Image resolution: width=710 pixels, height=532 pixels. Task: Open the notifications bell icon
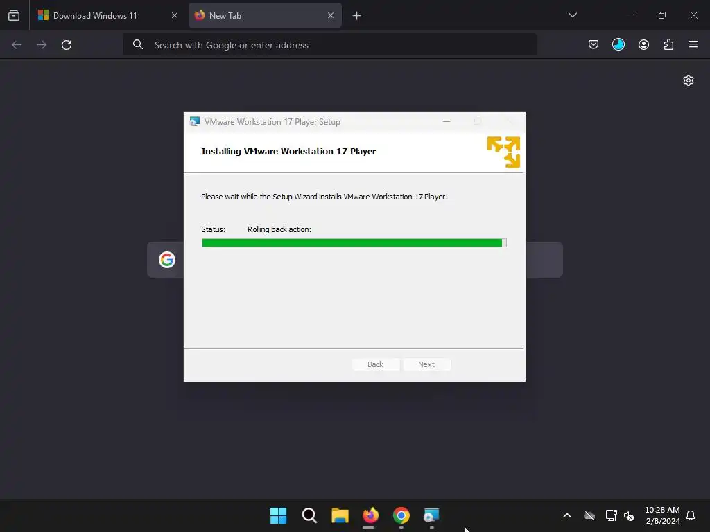pos(691,515)
